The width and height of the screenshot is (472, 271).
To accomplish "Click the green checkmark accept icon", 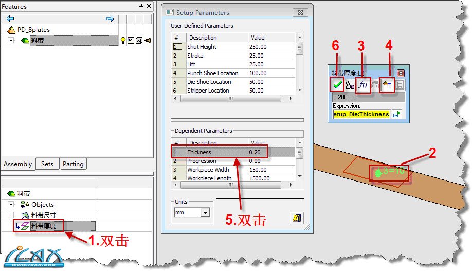I will (x=337, y=85).
